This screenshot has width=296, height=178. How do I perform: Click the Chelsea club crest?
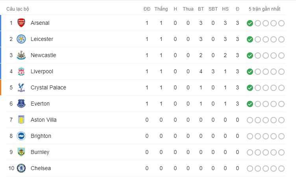point(21,168)
